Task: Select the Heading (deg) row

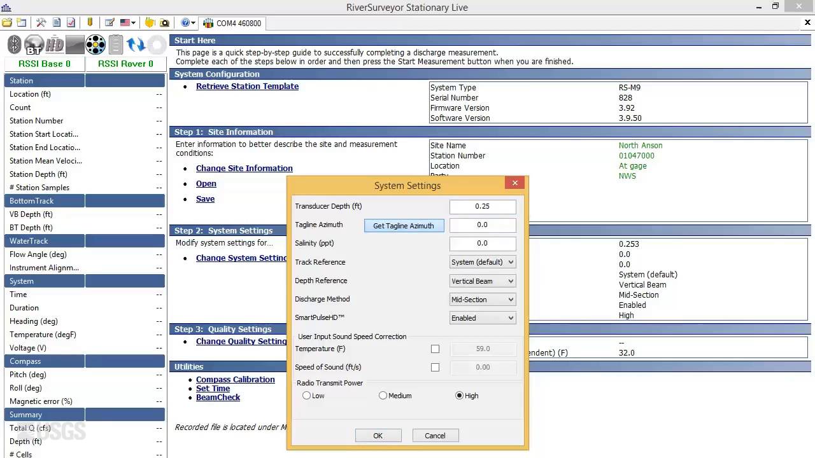Action: pos(85,321)
